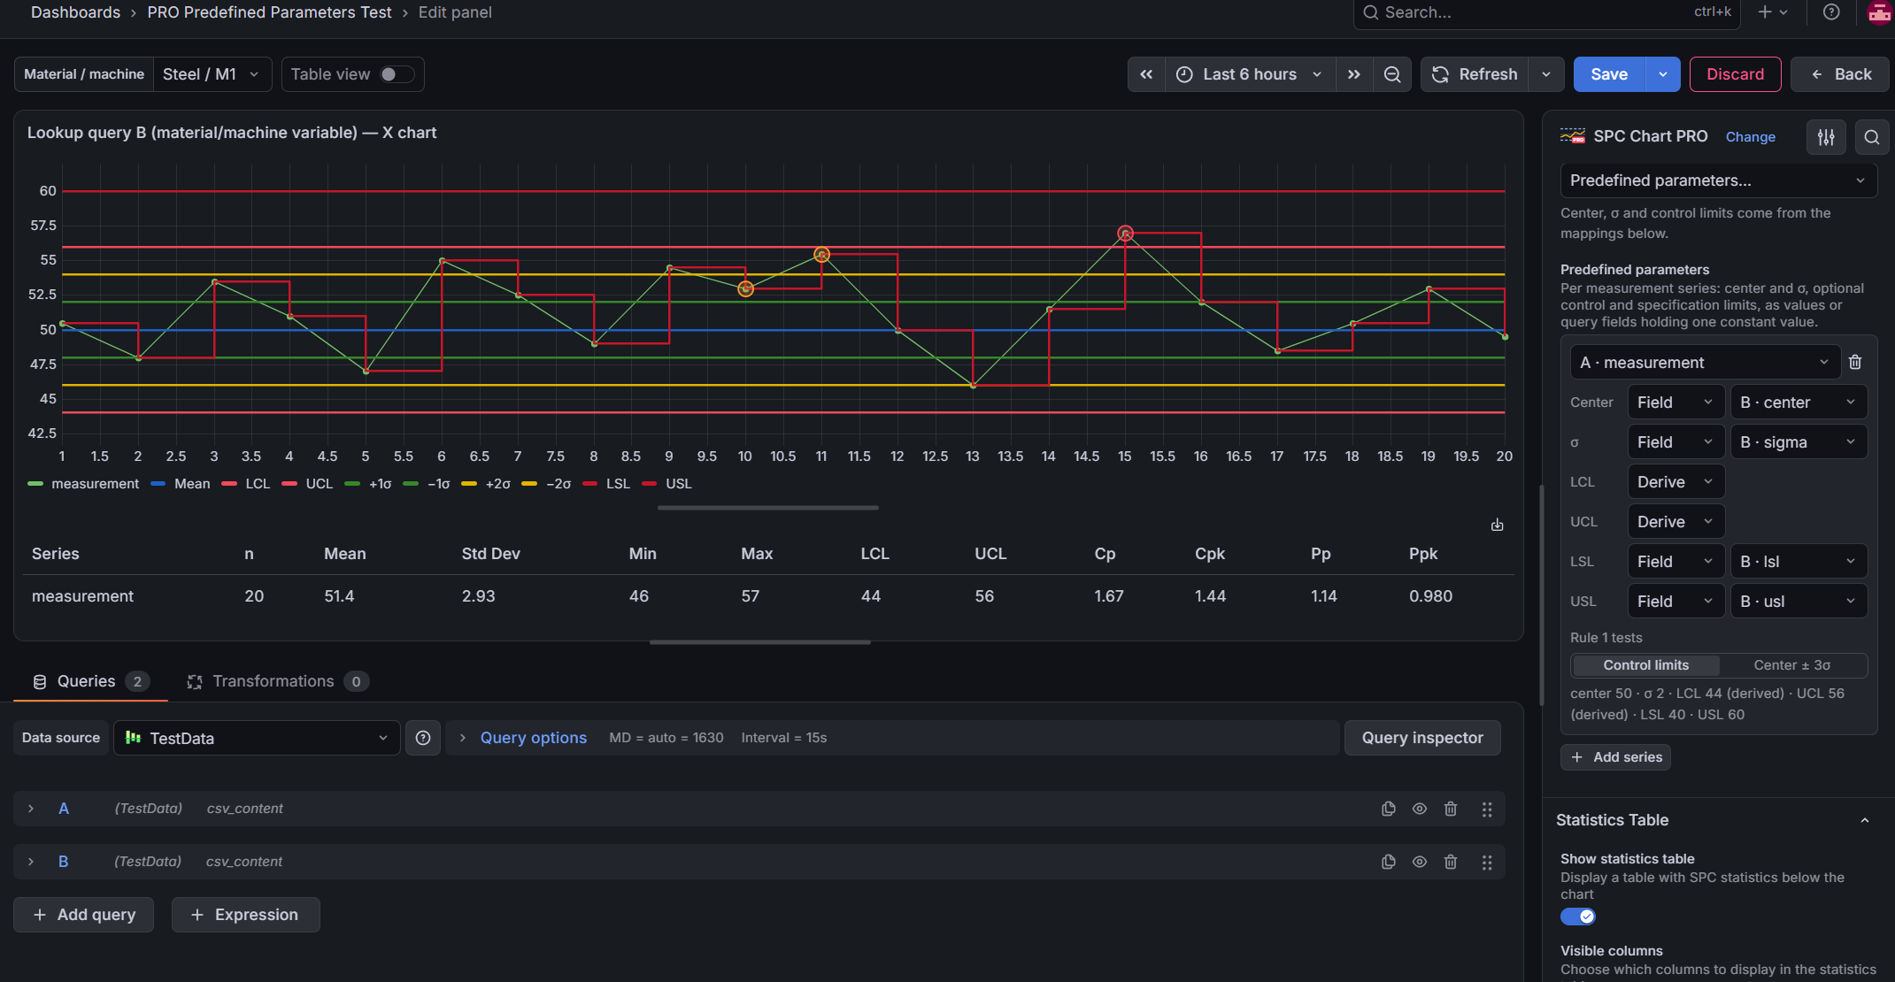Open the A · measurement series dropdown

pos(1705,363)
